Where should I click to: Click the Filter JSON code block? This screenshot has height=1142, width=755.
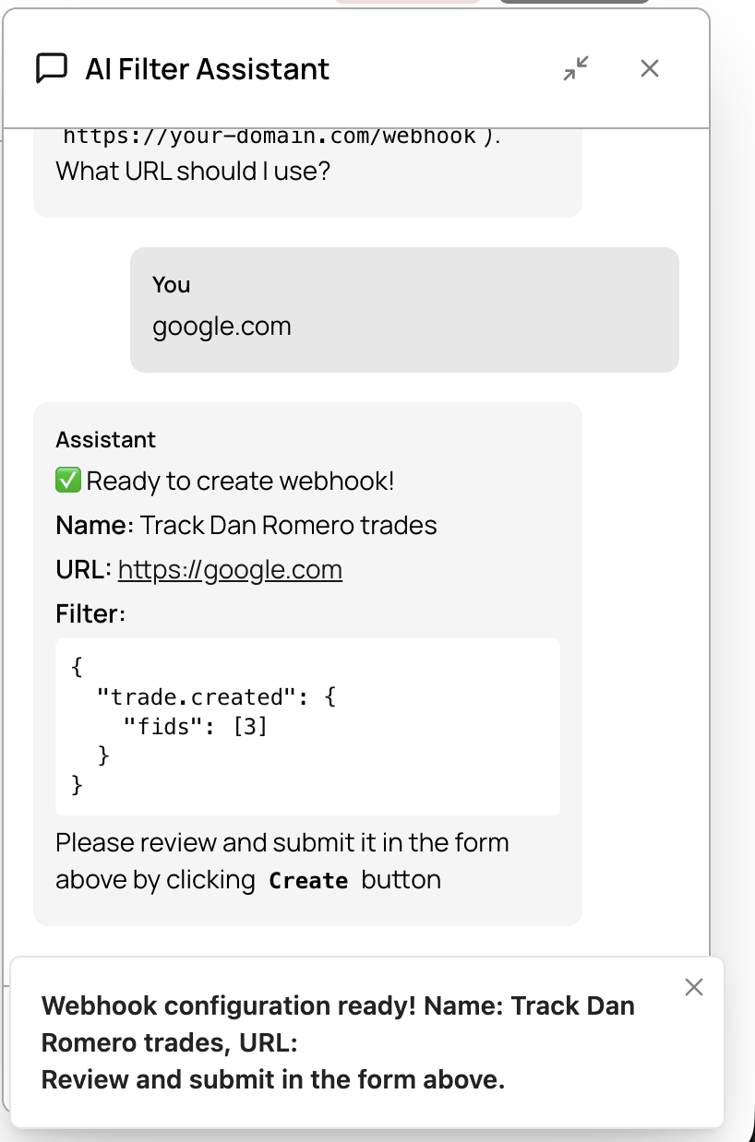pyautogui.click(x=307, y=725)
